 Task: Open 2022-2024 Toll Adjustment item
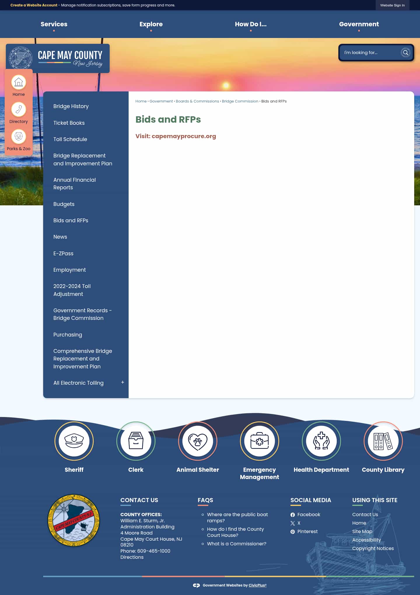[x=72, y=290]
